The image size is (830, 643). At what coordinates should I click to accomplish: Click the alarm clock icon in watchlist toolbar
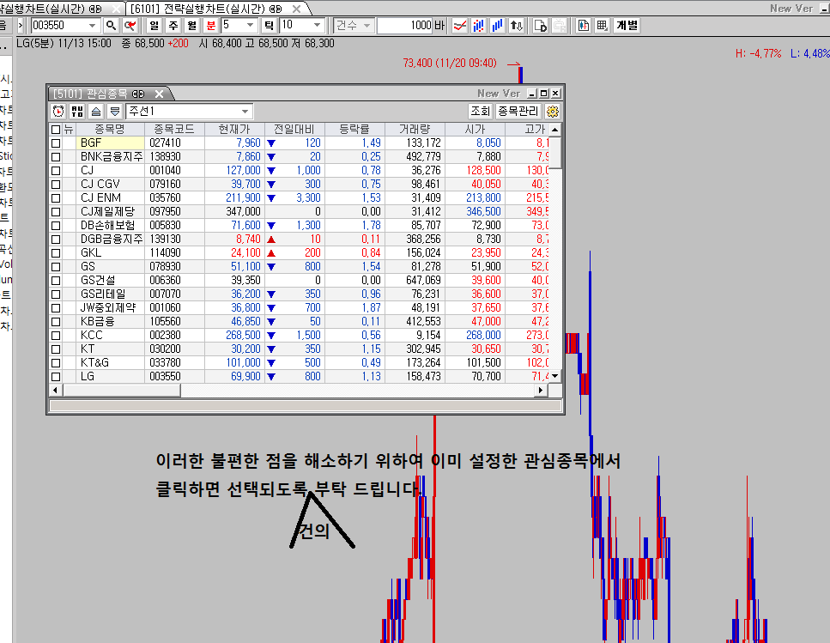coord(58,112)
